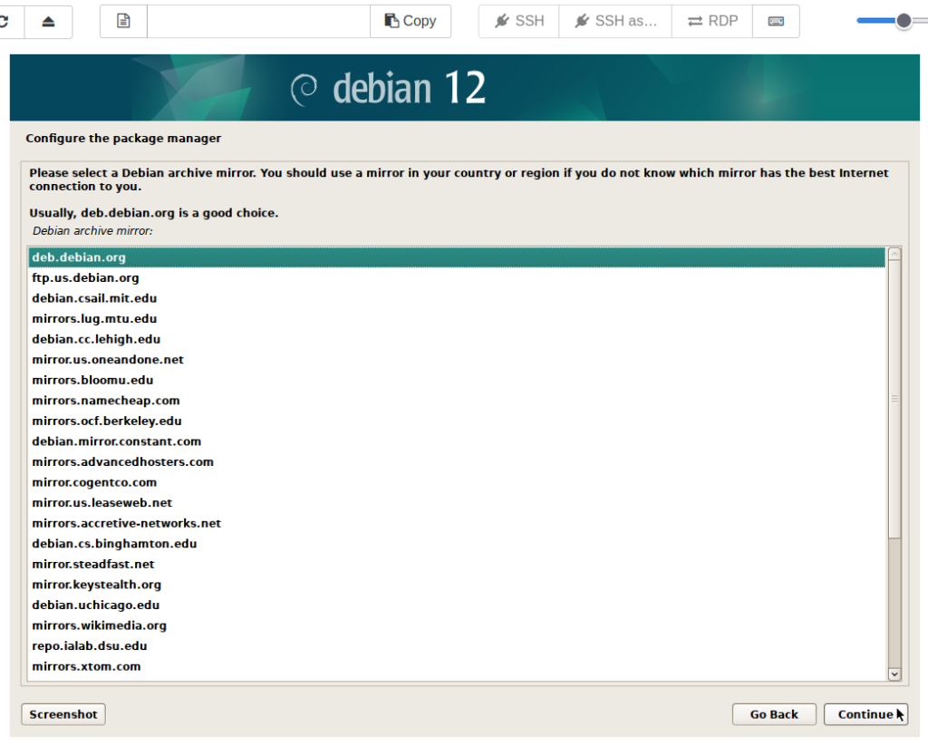Select mirrors.ocf.berkeley.edu mirror
The image size is (928, 746).
pos(107,421)
